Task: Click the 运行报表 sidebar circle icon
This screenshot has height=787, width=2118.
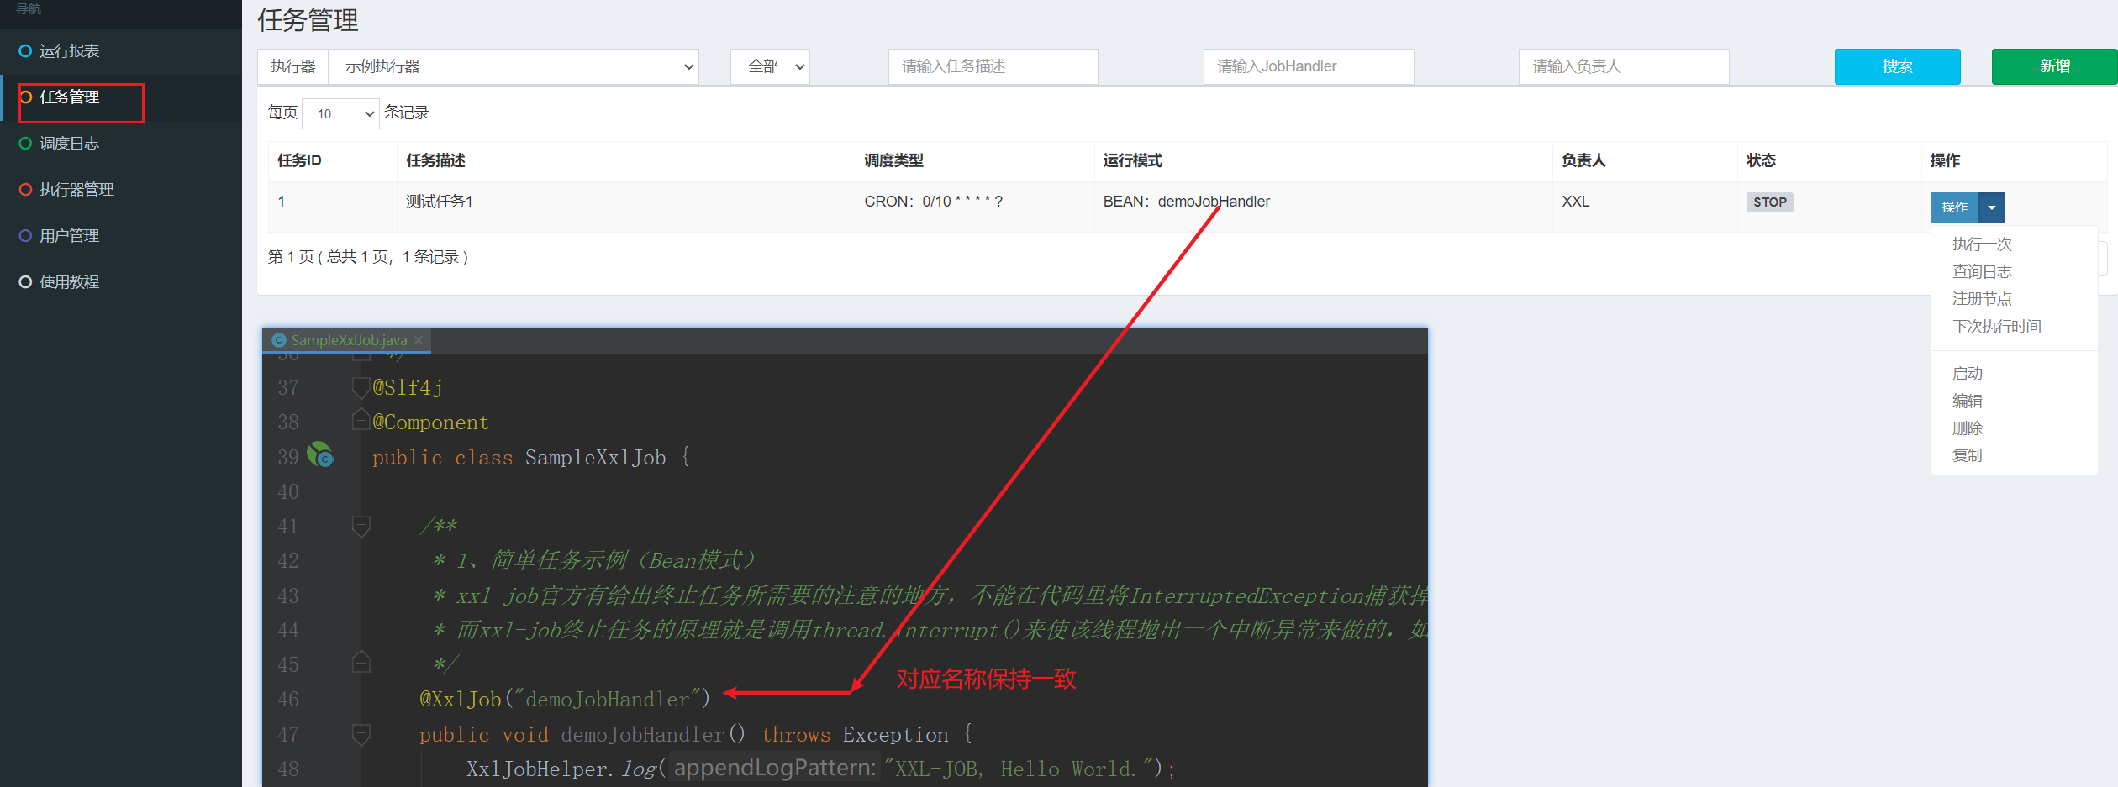Action: coord(25,51)
